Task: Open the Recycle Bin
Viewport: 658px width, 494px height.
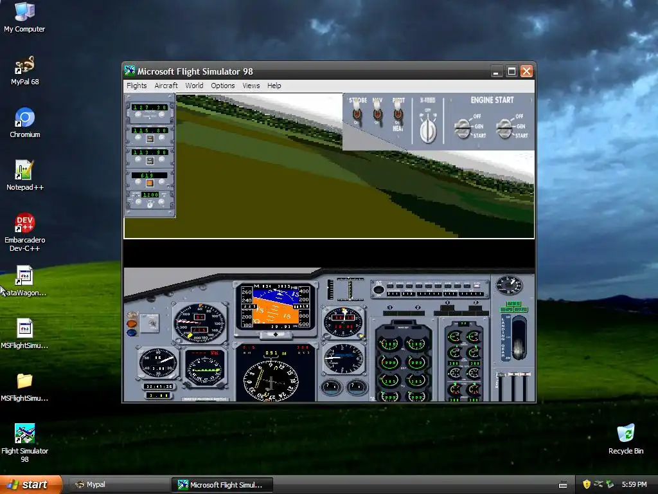Action: coord(626,439)
